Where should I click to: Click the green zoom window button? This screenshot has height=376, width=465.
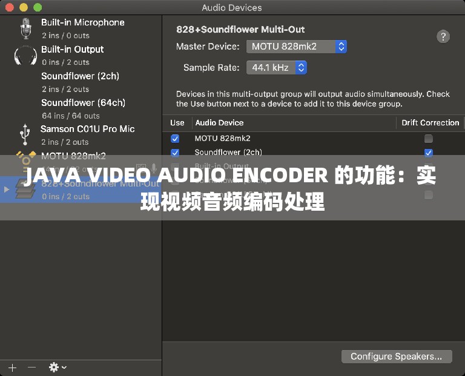pos(38,7)
